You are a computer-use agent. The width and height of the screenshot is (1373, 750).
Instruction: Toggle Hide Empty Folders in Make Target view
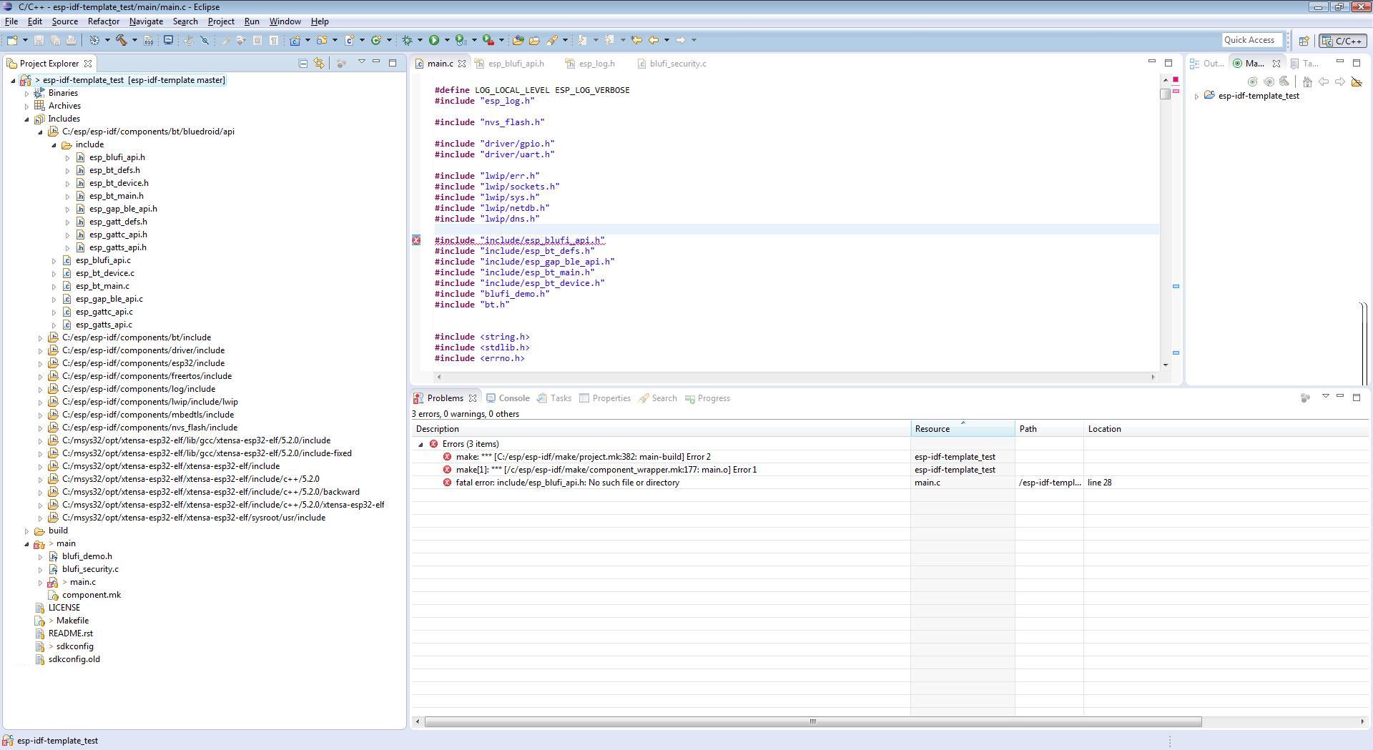coord(1357,82)
